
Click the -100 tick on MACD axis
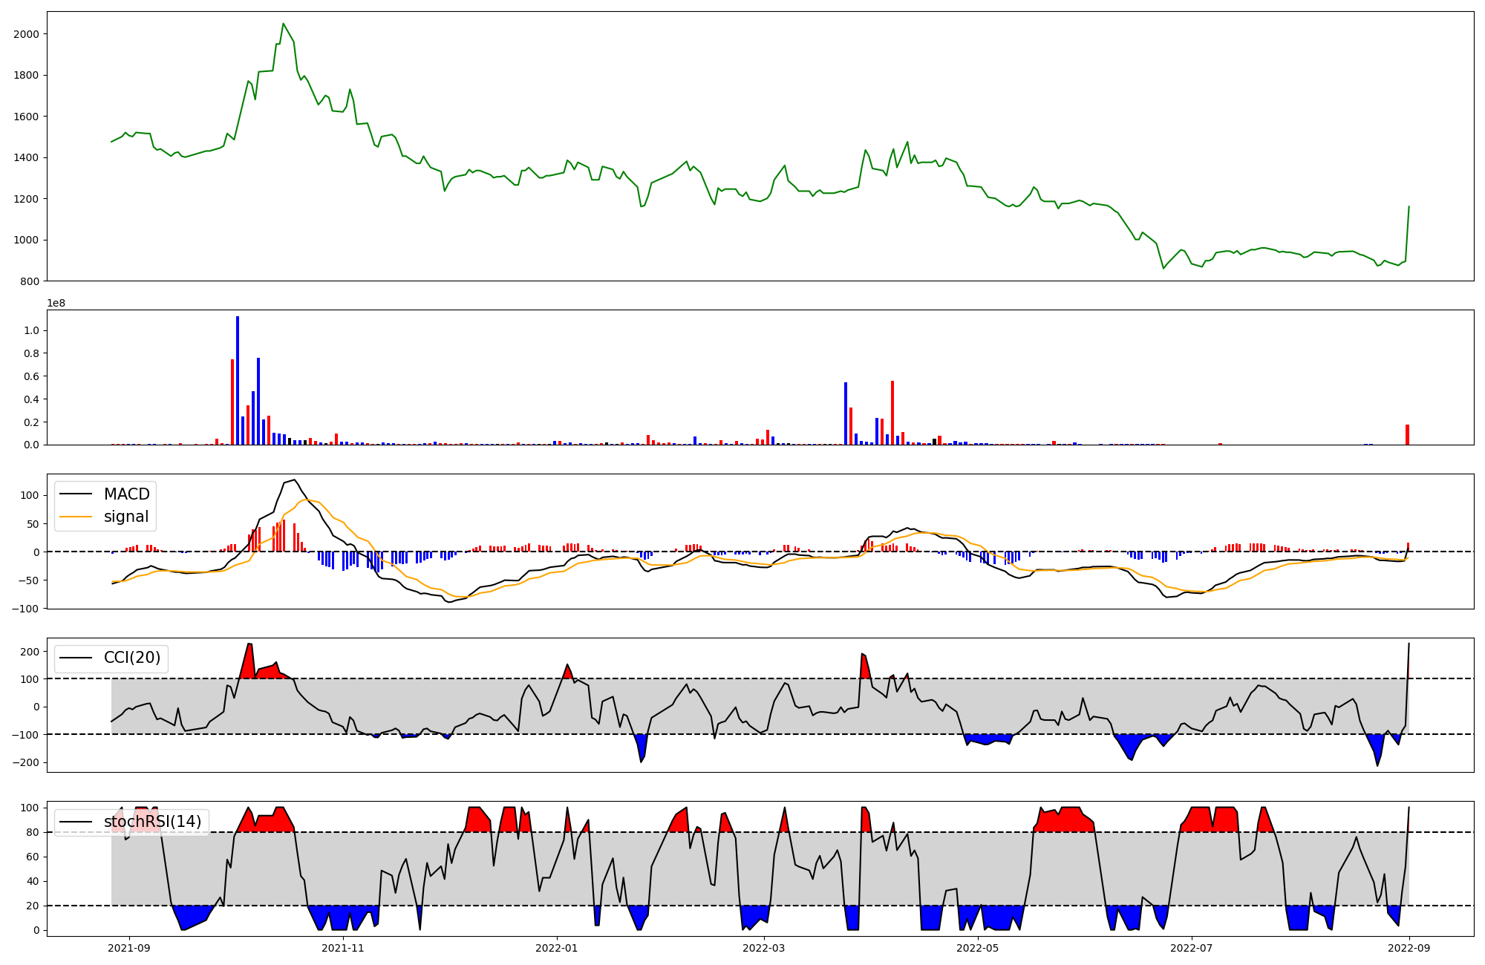coord(27,609)
